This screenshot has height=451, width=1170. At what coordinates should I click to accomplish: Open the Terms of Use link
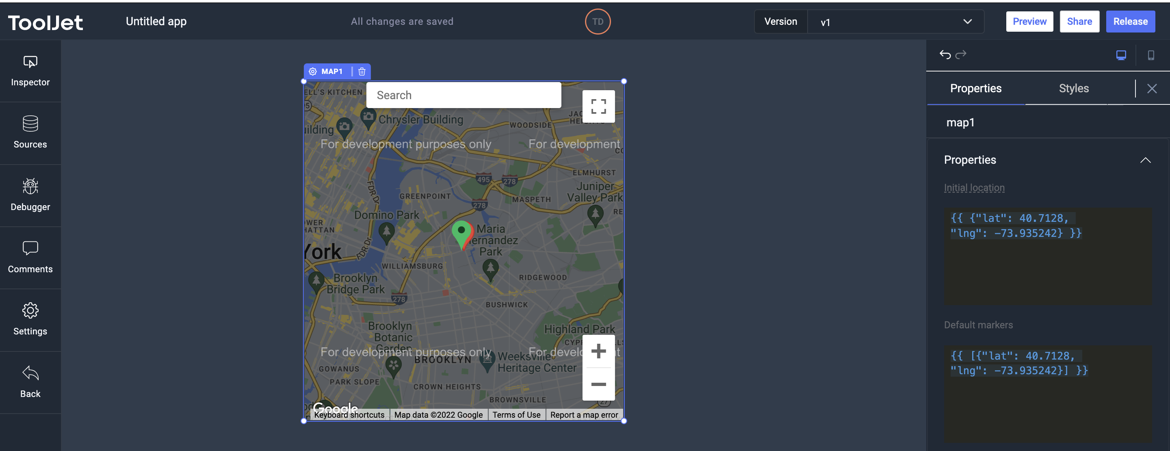(516, 415)
